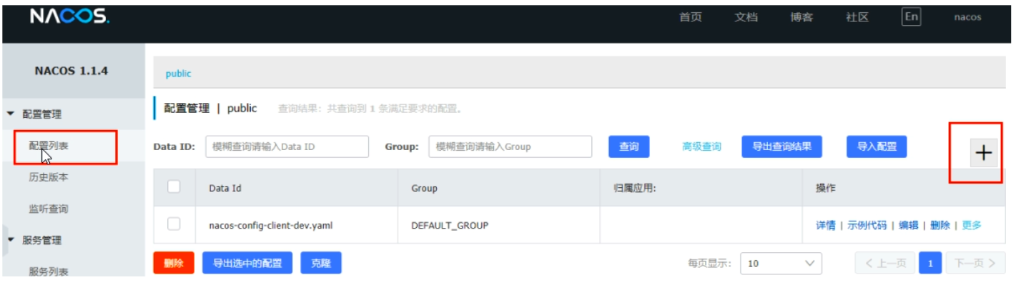1026x295 pixels.
Task: Open 文档 in the top navigation
Action: 746,17
